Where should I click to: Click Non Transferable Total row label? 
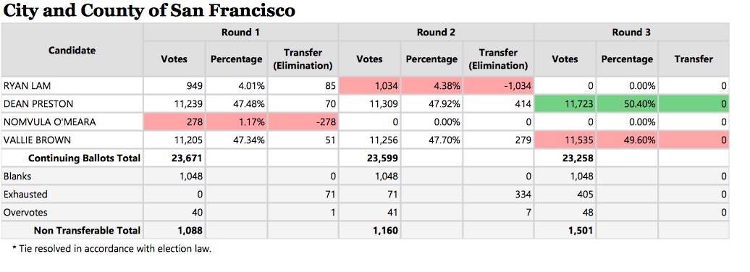(87, 231)
